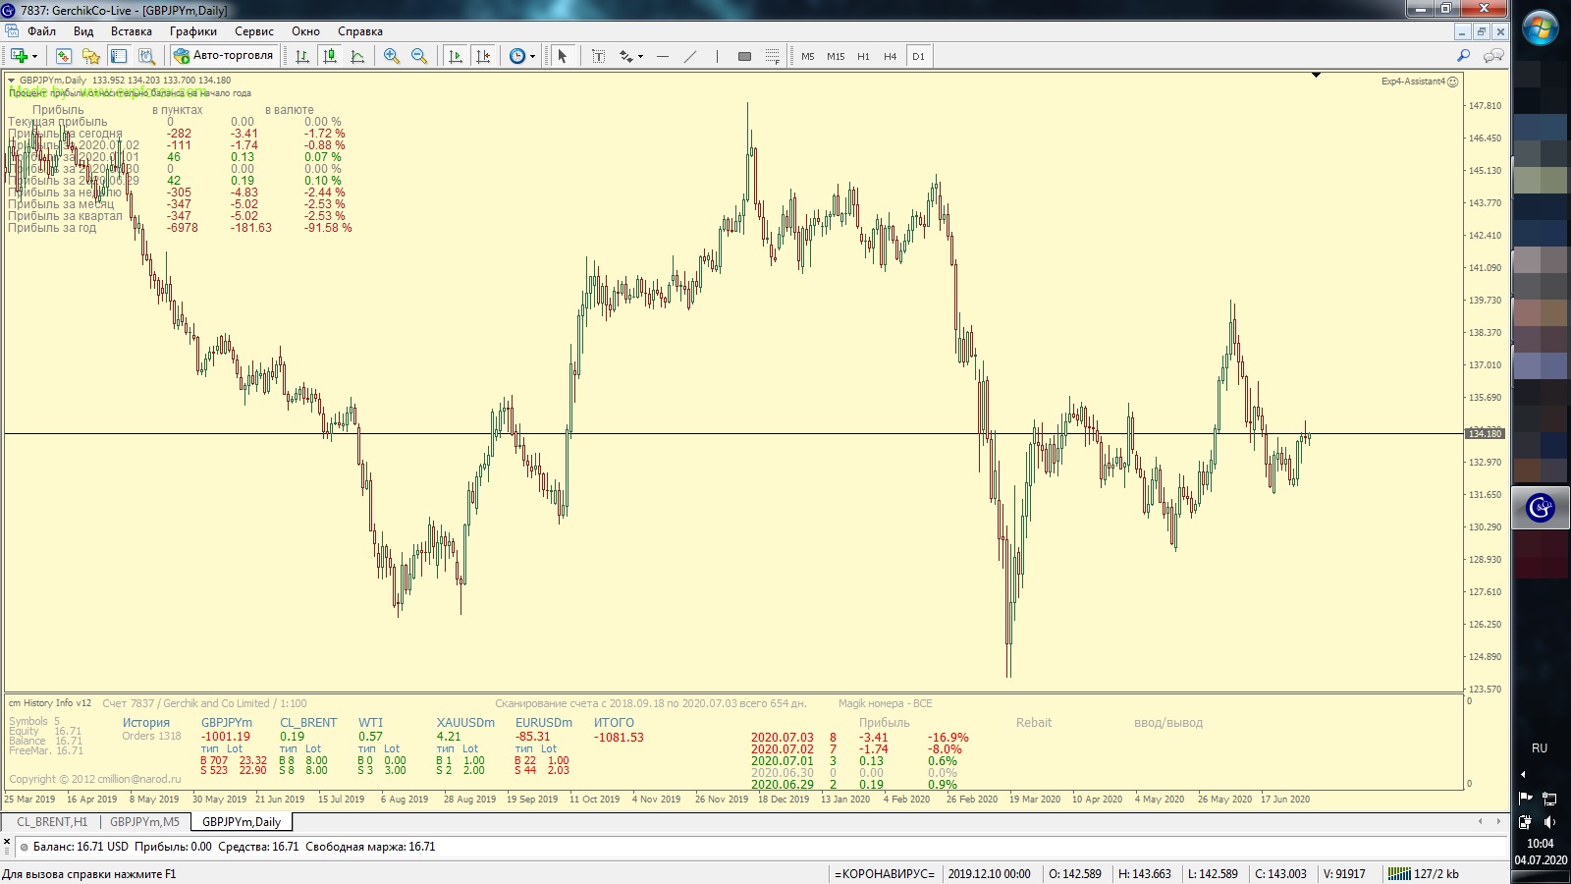This screenshot has height=884, width=1571.
Task: Open the Strategy Tester icon
Action: pos(146,56)
